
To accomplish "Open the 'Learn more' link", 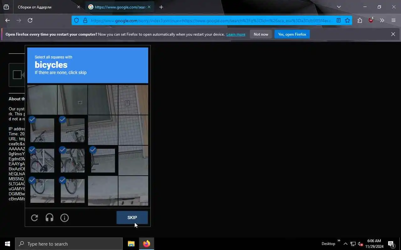I will click(x=236, y=34).
